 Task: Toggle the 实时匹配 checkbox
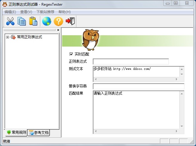pos(71,54)
